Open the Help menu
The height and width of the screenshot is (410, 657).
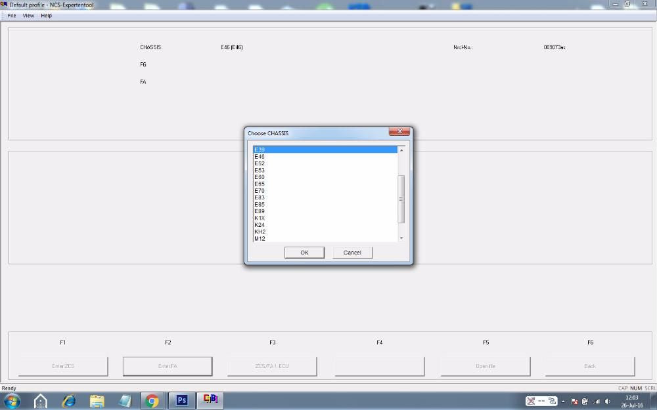click(46, 16)
